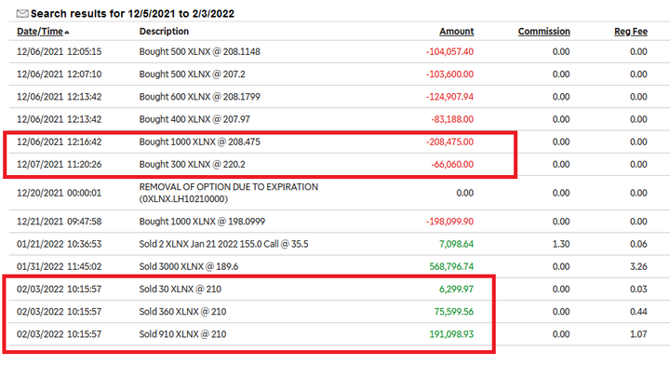
Task: Select 'Sold 30 XLNX @ 210' description
Action: click(180, 290)
